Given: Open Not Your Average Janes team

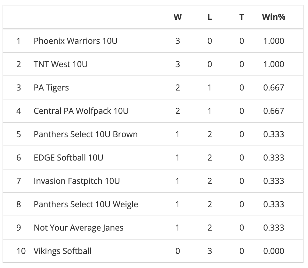Looking at the screenshot, I should pyautogui.click(x=78, y=228).
